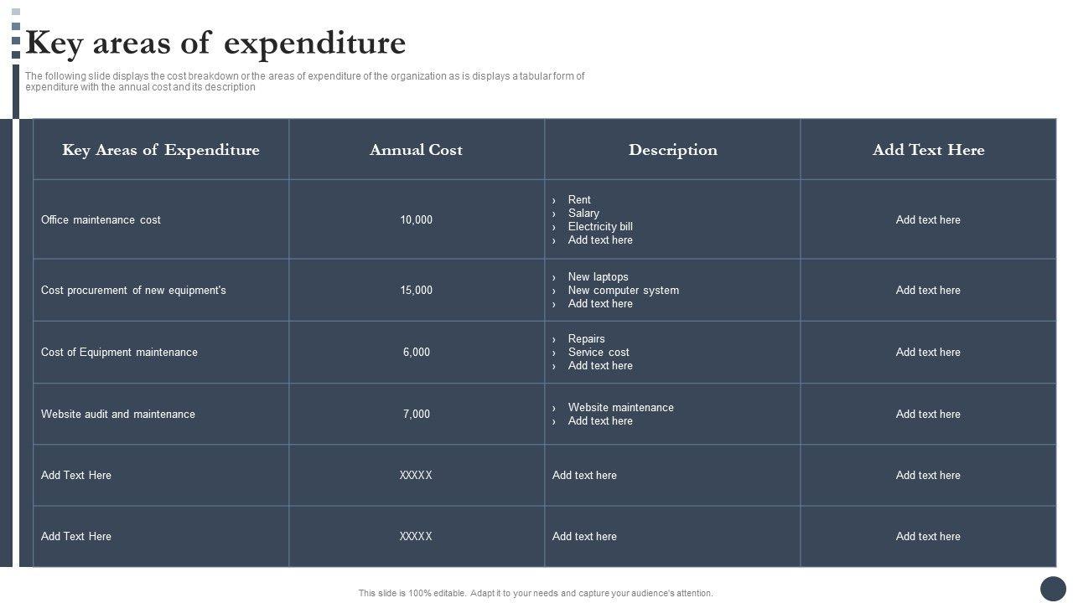
Task: Click the 'Cost of Equipment maintenance' cell
Action: (x=119, y=353)
